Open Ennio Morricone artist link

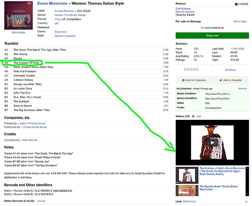(x=52, y=3)
